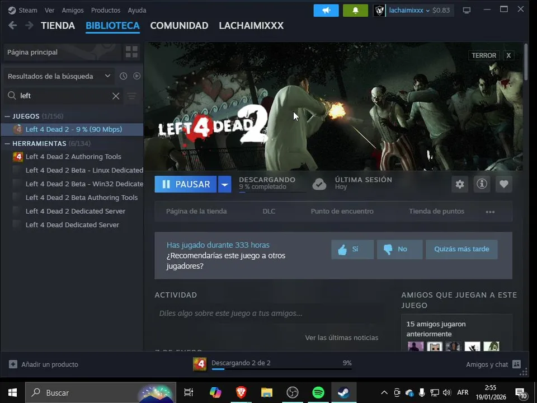
Task: Open game settings gear icon
Action: (460, 184)
